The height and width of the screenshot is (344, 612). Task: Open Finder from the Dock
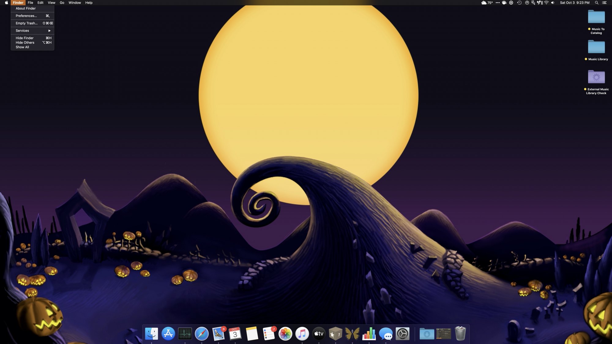click(151, 334)
